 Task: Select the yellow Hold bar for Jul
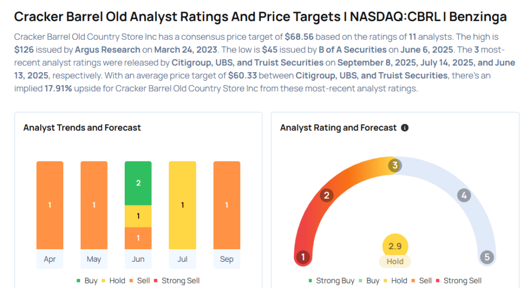tap(182, 205)
